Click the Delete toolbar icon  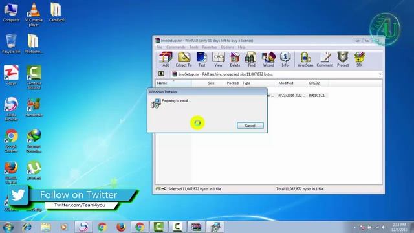(235, 59)
